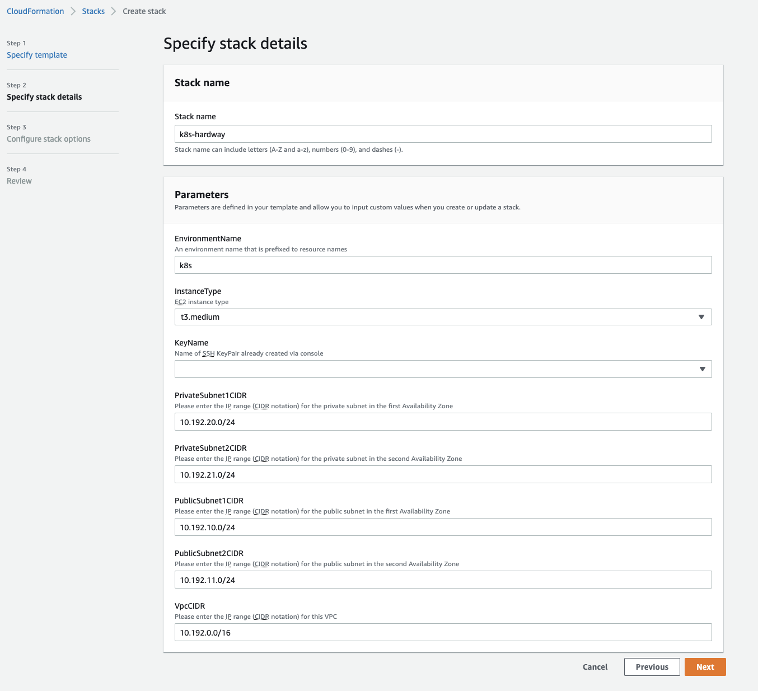Click the PrivateSubnet1CIDR input field
The image size is (758, 691).
443,422
